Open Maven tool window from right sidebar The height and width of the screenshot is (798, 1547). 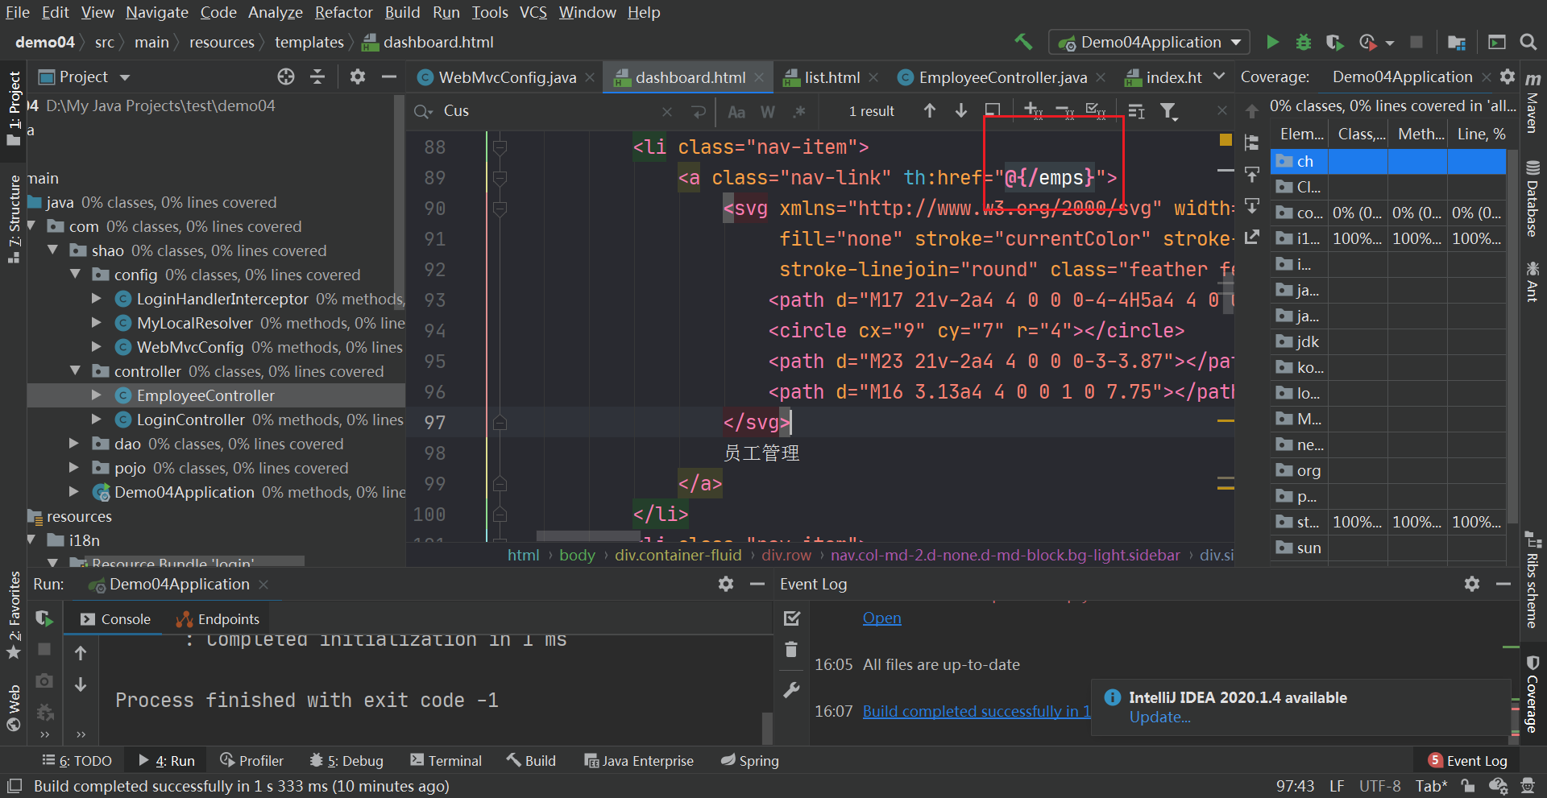1532,102
